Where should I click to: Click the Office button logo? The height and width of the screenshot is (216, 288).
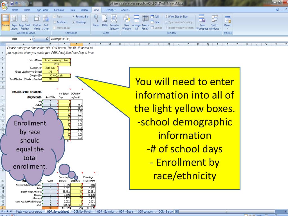point(4,5)
